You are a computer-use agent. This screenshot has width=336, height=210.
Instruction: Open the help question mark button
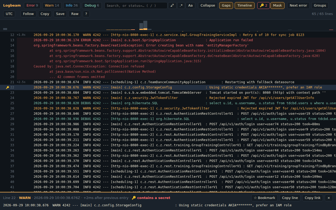[x=86, y=14]
